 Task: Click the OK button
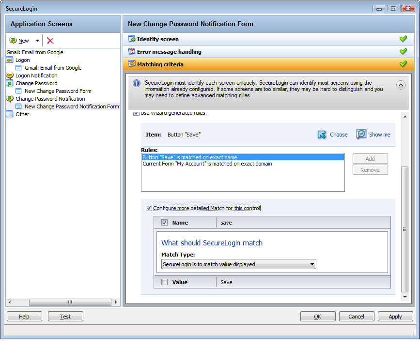pyautogui.click(x=318, y=317)
